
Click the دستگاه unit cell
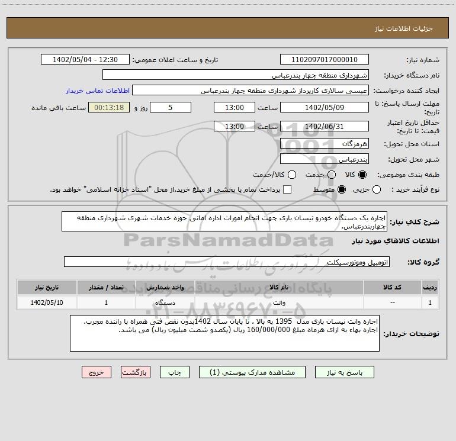click(x=165, y=302)
